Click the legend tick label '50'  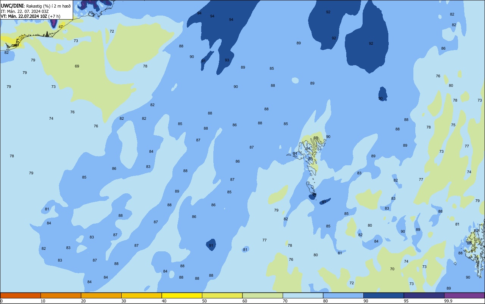(x=204, y=301)
